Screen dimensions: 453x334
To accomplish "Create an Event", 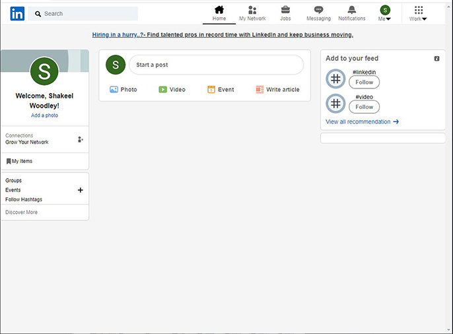I will 221,90.
